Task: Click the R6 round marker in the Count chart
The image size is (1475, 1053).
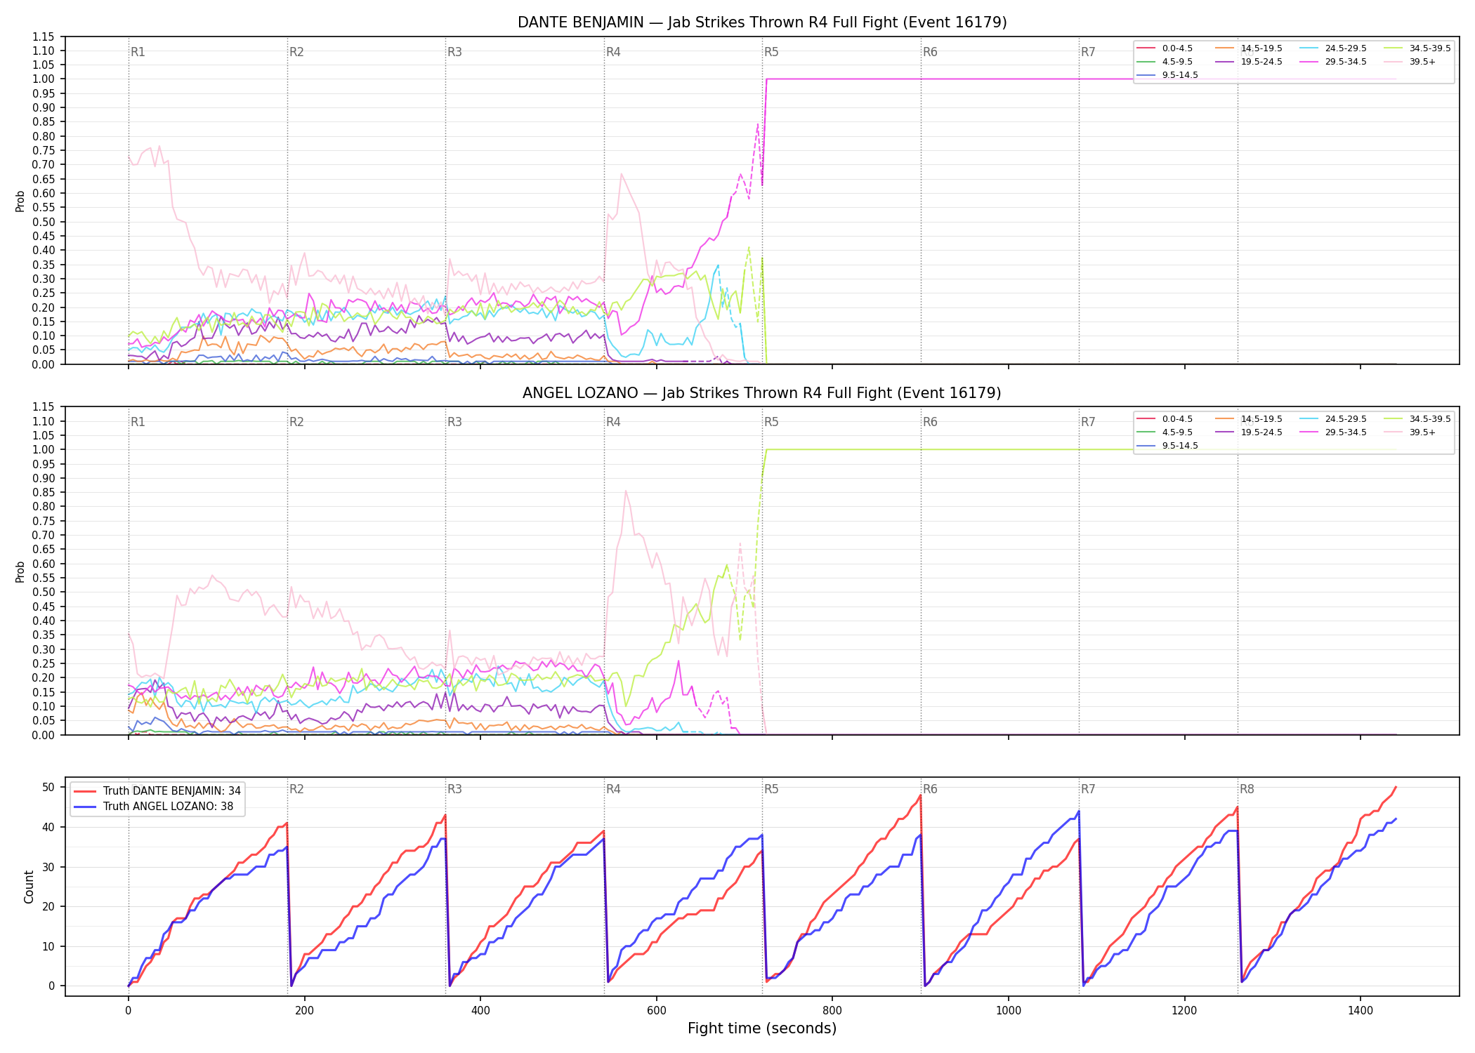Action: [930, 789]
